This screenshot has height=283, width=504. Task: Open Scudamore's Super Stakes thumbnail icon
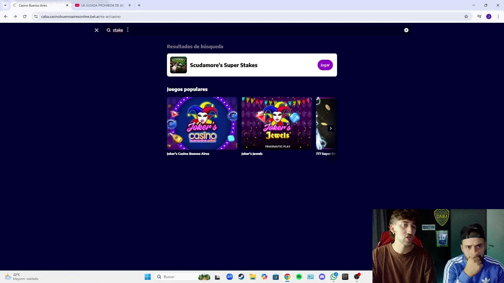pos(178,65)
